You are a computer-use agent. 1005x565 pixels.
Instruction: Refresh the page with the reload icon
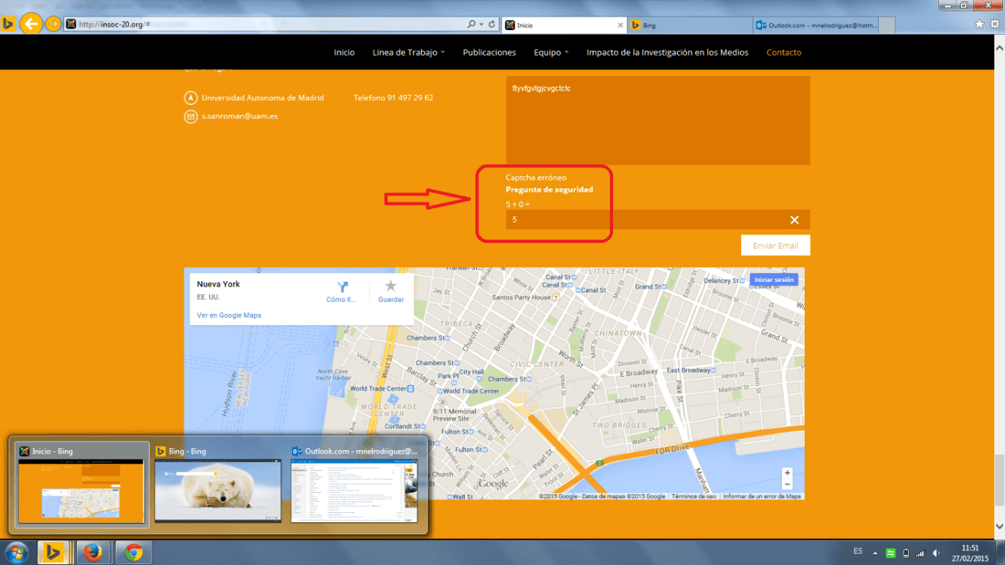(492, 25)
